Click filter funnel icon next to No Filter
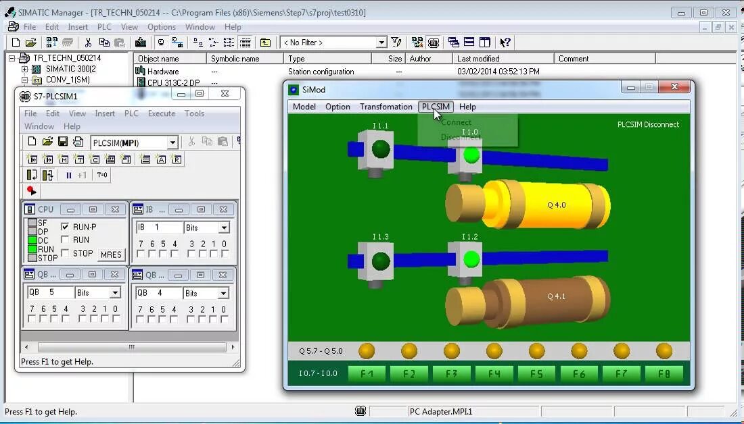This screenshot has width=744, height=424. [396, 43]
